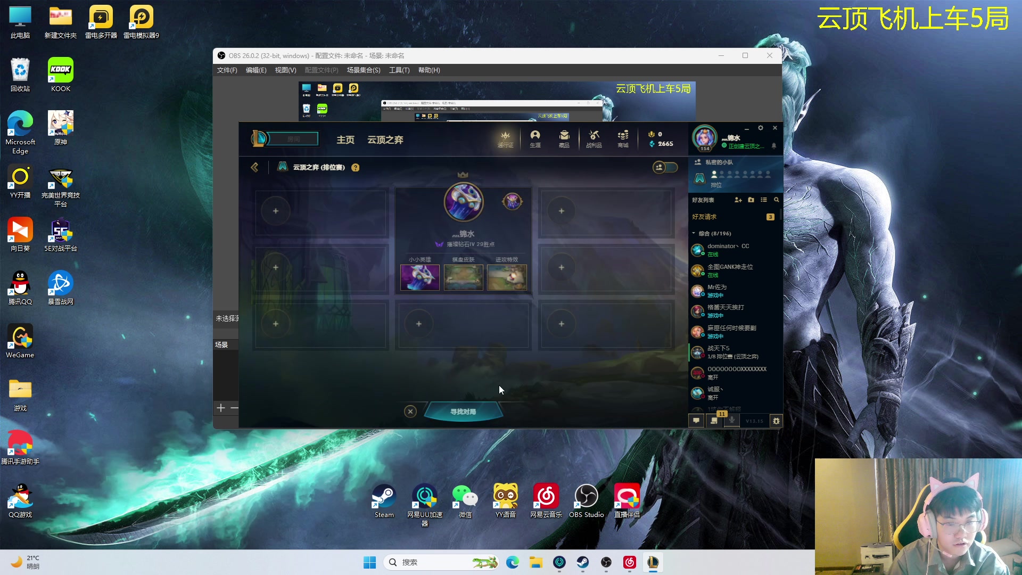Viewport: 1022px width, 575px height.
Task: Open the 商城 store icon
Action: click(623, 138)
